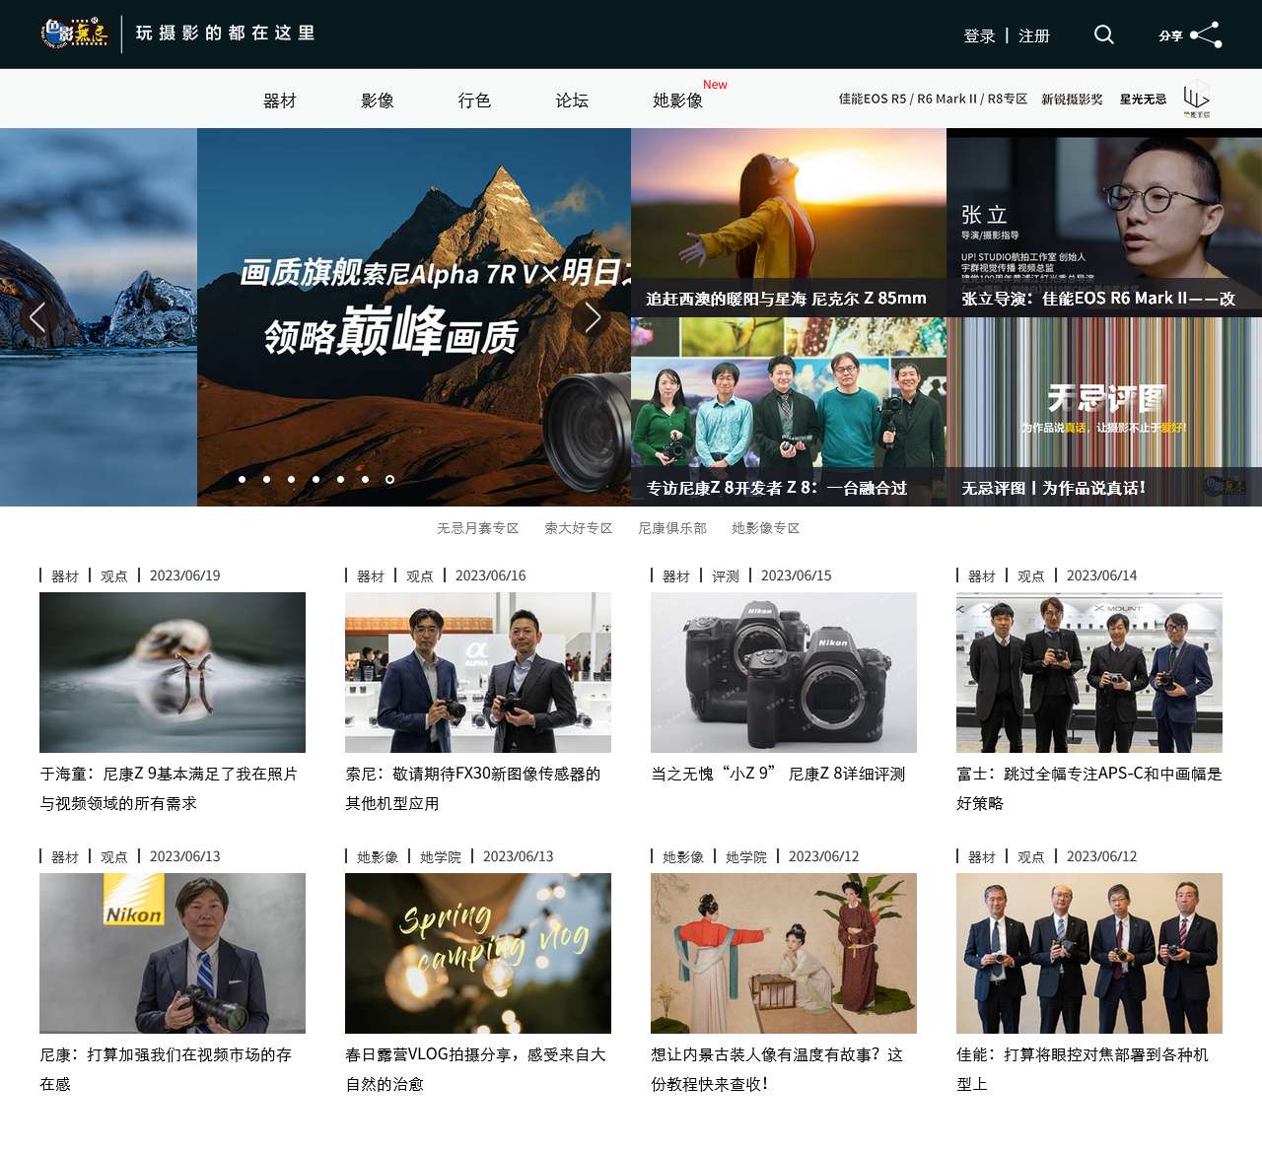Open article 于海童：尼康Z 9基本满足了我在照片
1262x1150 pixels.
coord(169,788)
